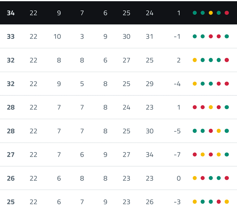Click the -7 goal difference cell
Image resolution: width=237 pixels, height=208 pixels.
pyautogui.click(x=177, y=155)
